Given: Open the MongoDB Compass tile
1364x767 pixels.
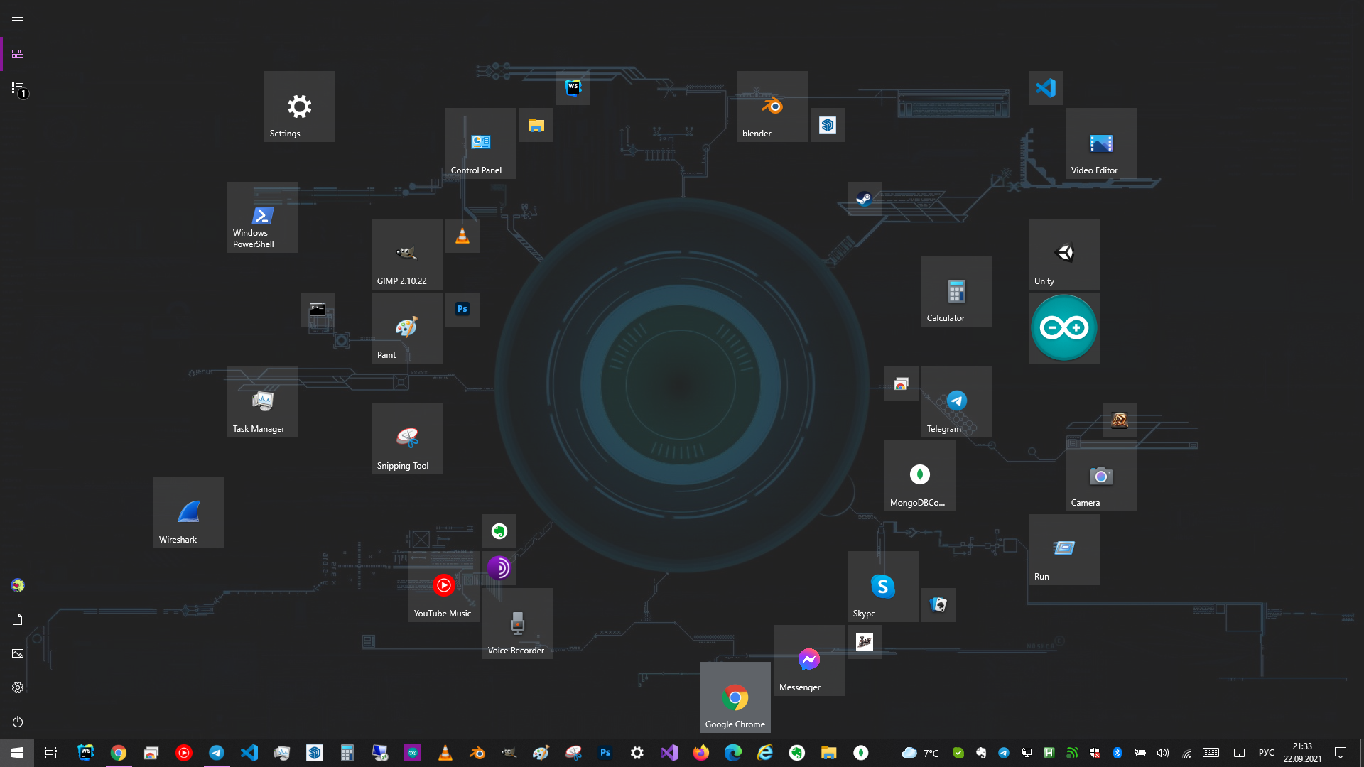Looking at the screenshot, I should point(919,475).
